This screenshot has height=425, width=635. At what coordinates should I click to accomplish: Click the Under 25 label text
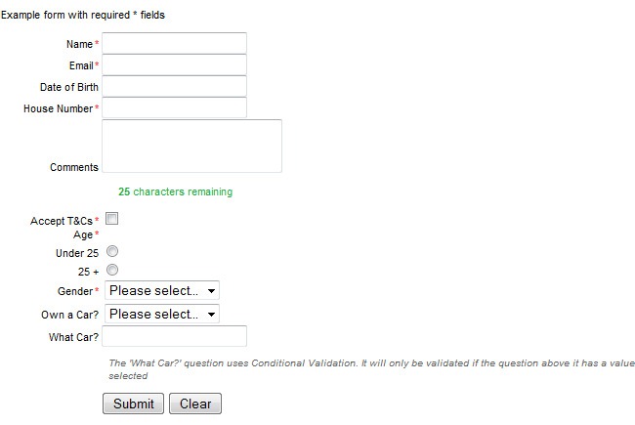[x=77, y=253]
